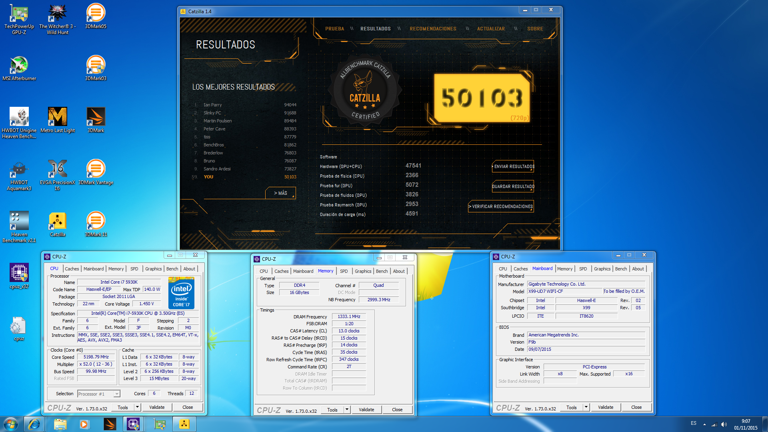The width and height of the screenshot is (768, 432).
Task: Click GUARDAR RESULTADO button
Action: tap(513, 186)
